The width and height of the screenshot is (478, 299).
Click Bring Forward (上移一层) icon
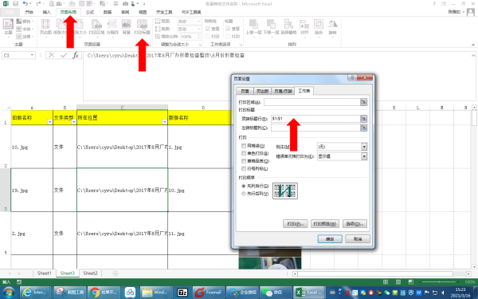(254, 27)
